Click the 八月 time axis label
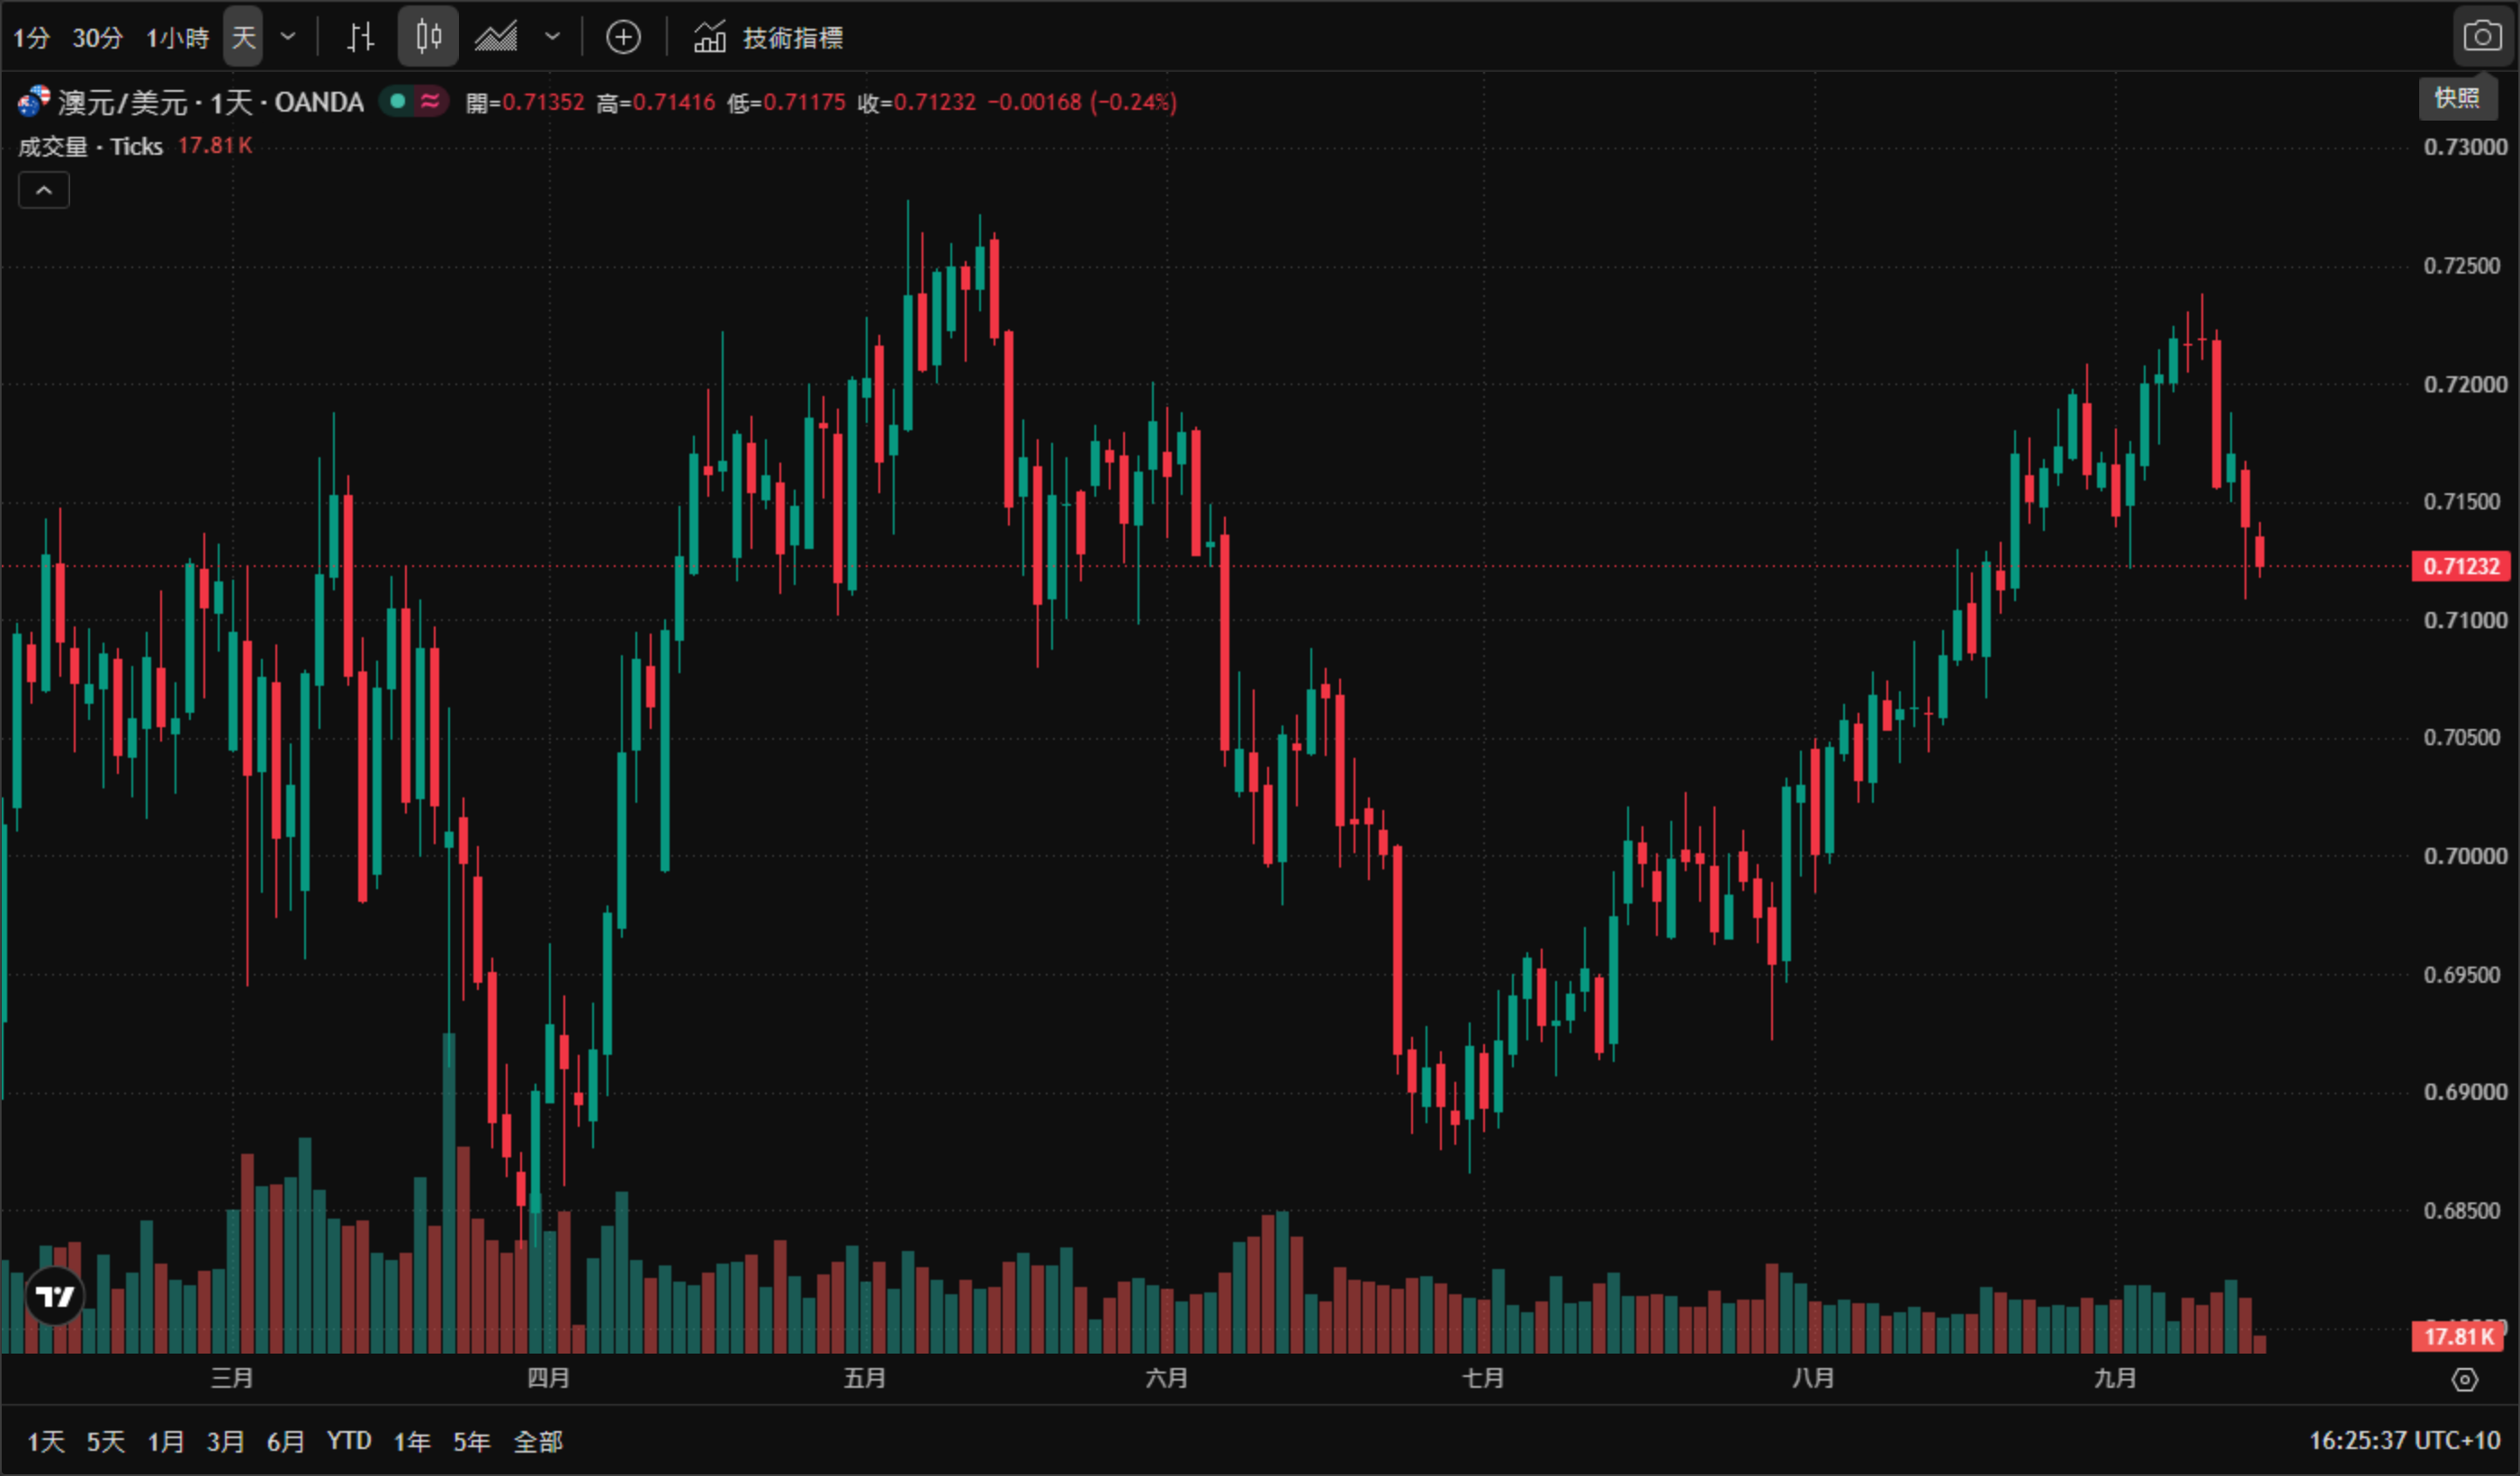2520x1476 pixels. 1813,1378
